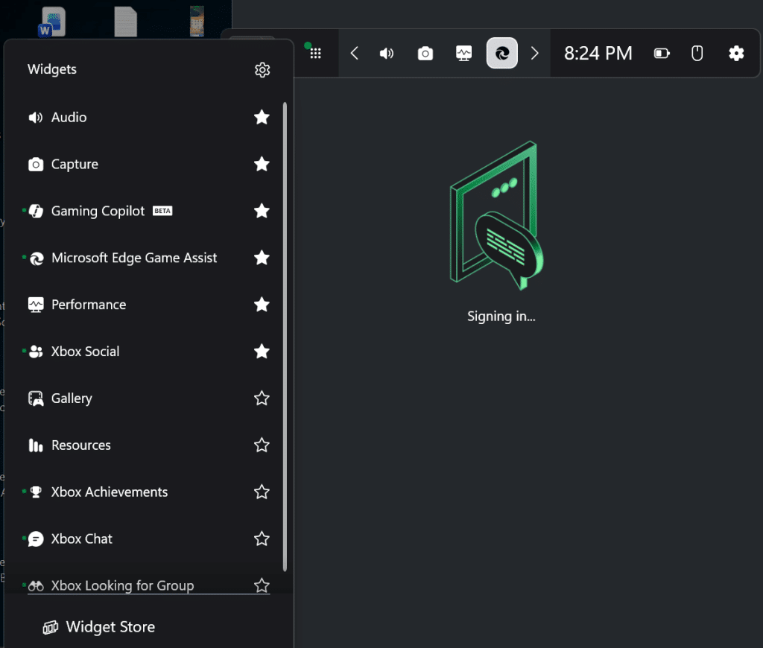Image resolution: width=763 pixels, height=648 pixels.
Task: Click the Widgets panel settings gear
Action: [262, 69]
